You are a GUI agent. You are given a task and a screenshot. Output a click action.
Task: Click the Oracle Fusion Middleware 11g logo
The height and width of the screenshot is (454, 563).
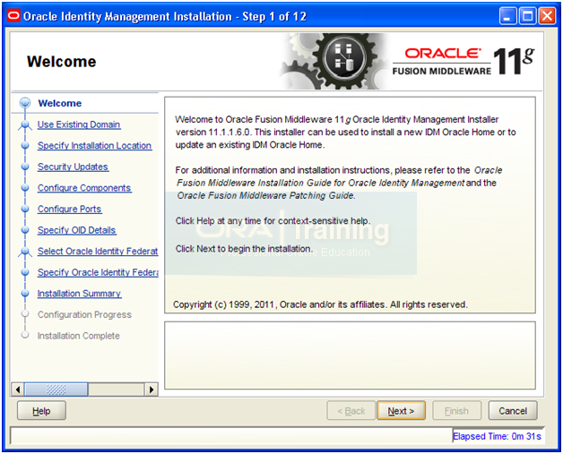(463, 61)
